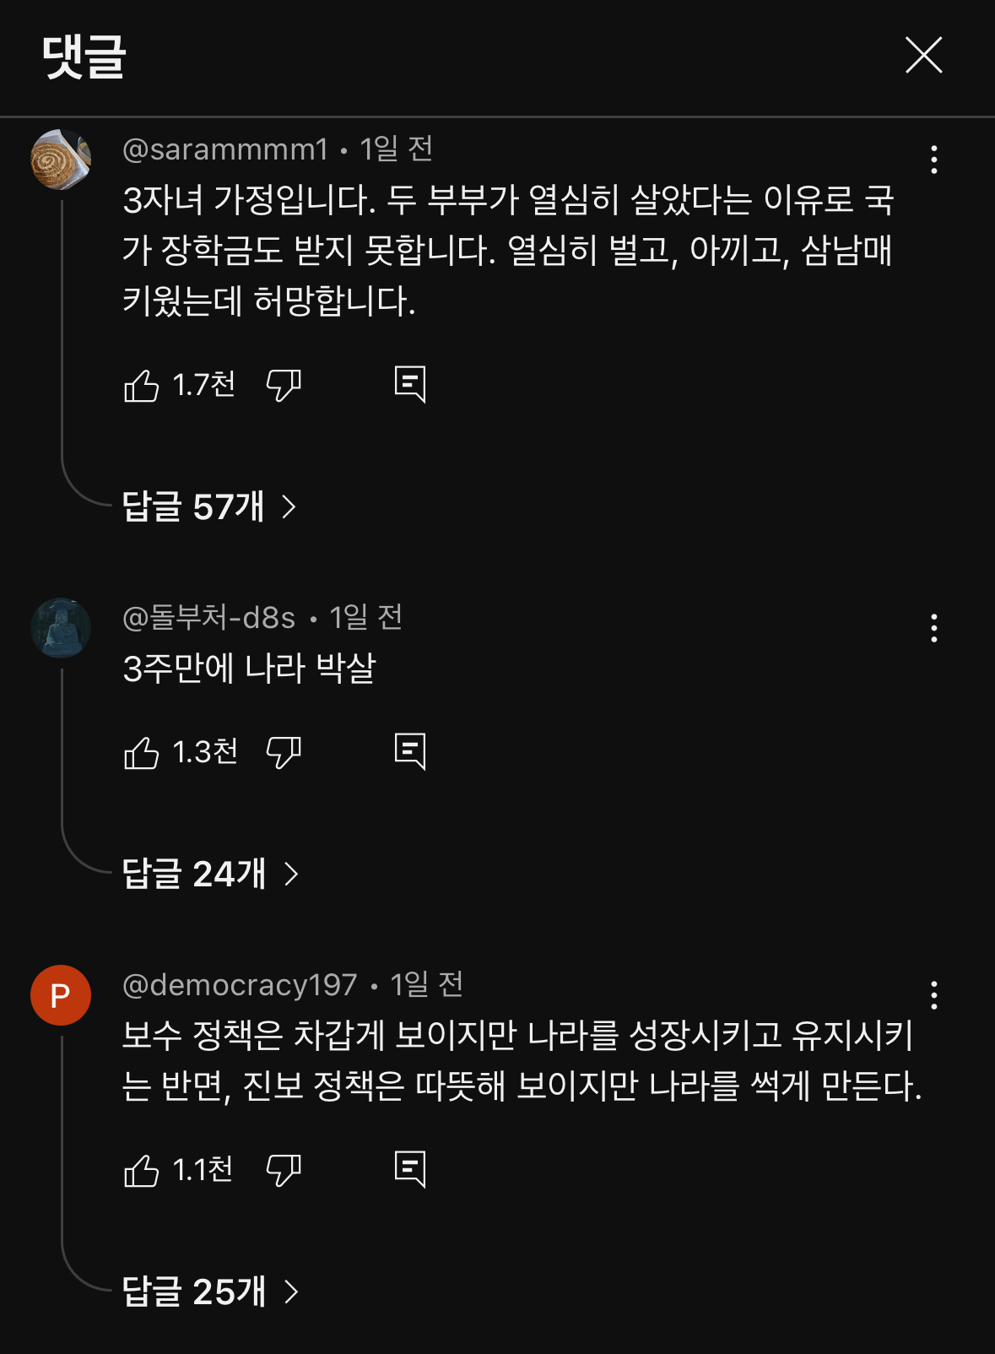The width and height of the screenshot is (995, 1354).
Task: Reply to the @democracy197 comment
Action: pyautogui.click(x=410, y=1169)
